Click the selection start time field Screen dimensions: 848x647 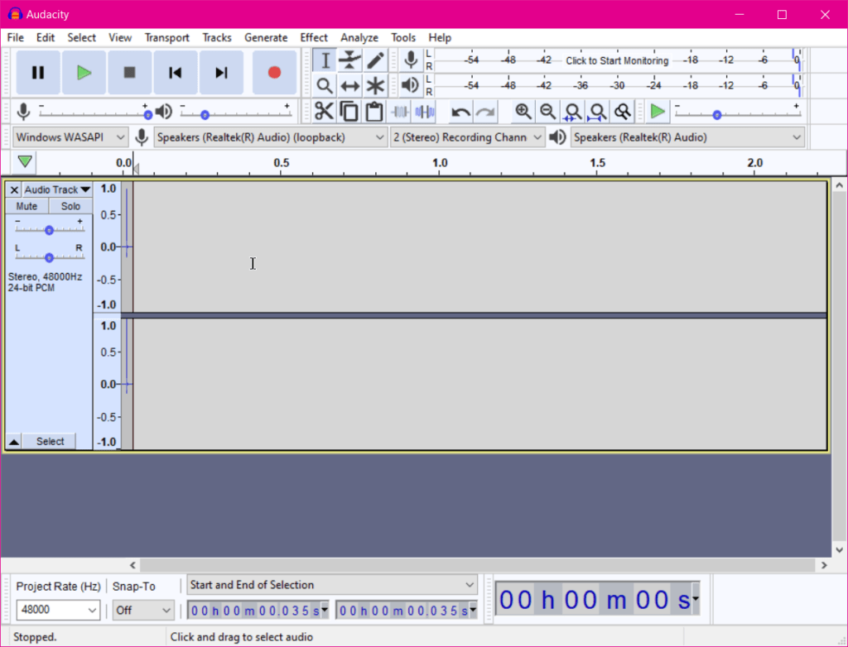pyautogui.click(x=258, y=611)
